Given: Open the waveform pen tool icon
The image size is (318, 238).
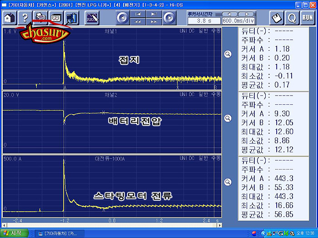Looking at the screenshot, I should (x=92, y=18).
